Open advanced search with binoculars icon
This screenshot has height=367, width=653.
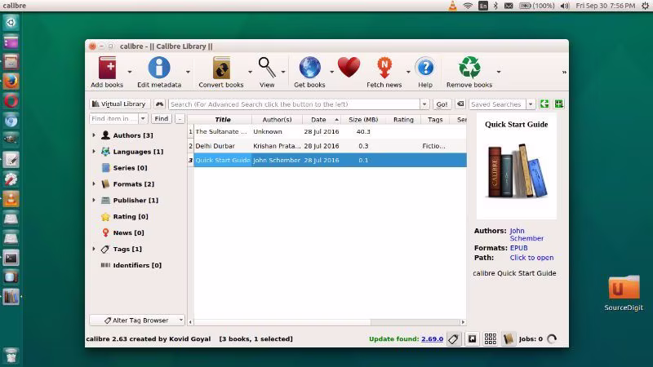point(159,104)
